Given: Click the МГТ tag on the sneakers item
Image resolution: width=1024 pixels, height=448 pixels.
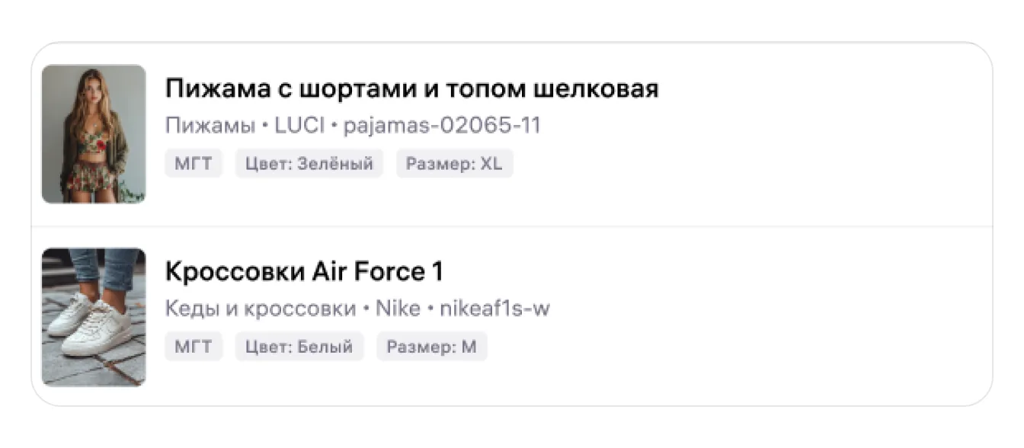Looking at the screenshot, I should (x=194, y=347).
